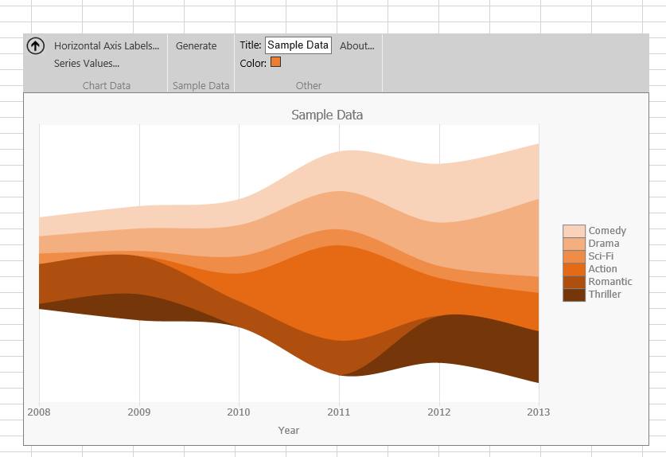Viewport: 666px width, 457px height.
Task: Open the Series Values option
Action: point(87,64)
